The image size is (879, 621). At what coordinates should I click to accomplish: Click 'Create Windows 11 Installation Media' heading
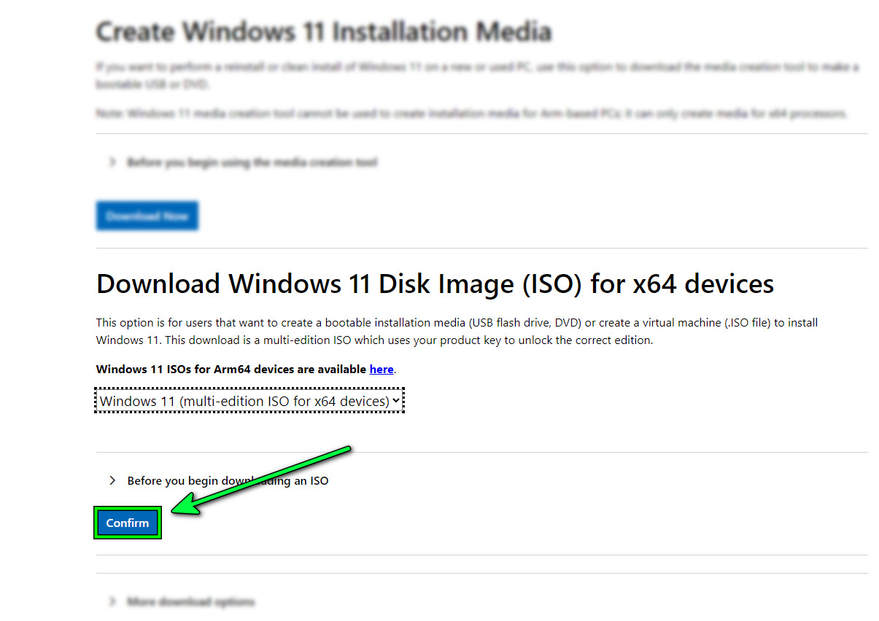[324, 32]
